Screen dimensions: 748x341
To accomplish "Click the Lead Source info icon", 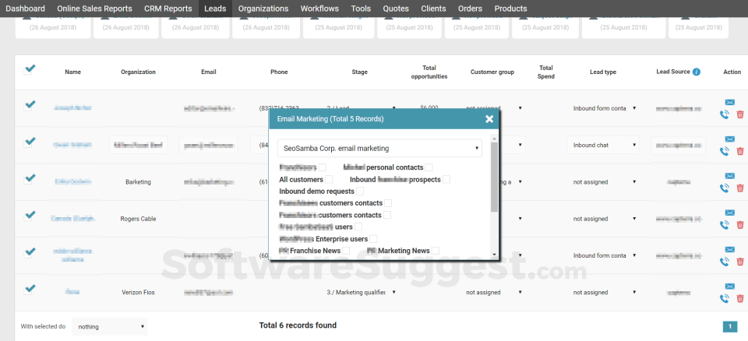I will (x=696, y=72).
